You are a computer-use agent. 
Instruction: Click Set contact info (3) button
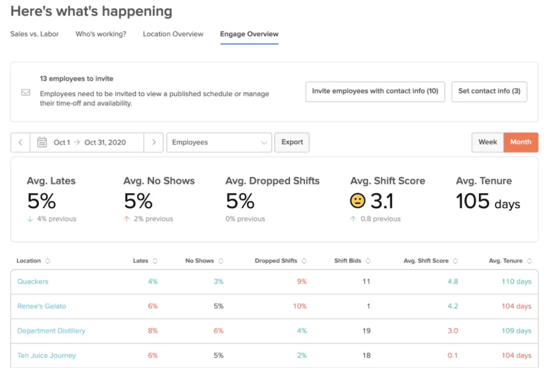(x=489, y=92)
